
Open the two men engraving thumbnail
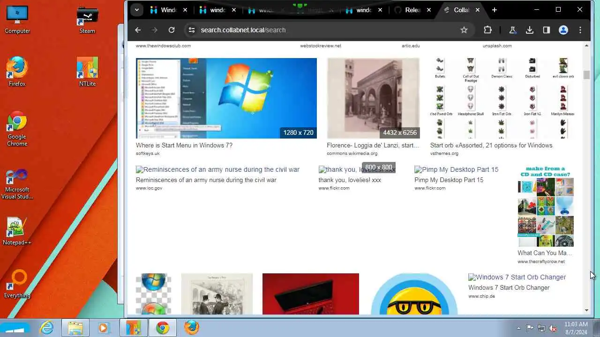point(217,294)
